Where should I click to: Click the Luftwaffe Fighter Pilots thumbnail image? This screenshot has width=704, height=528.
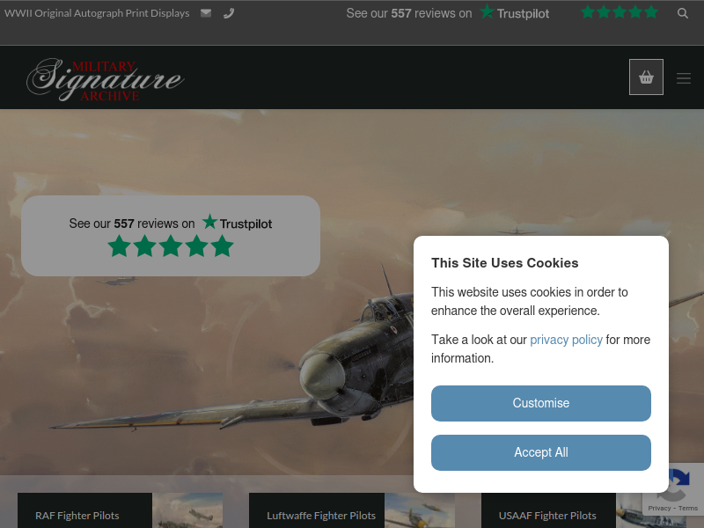(420, 510)
